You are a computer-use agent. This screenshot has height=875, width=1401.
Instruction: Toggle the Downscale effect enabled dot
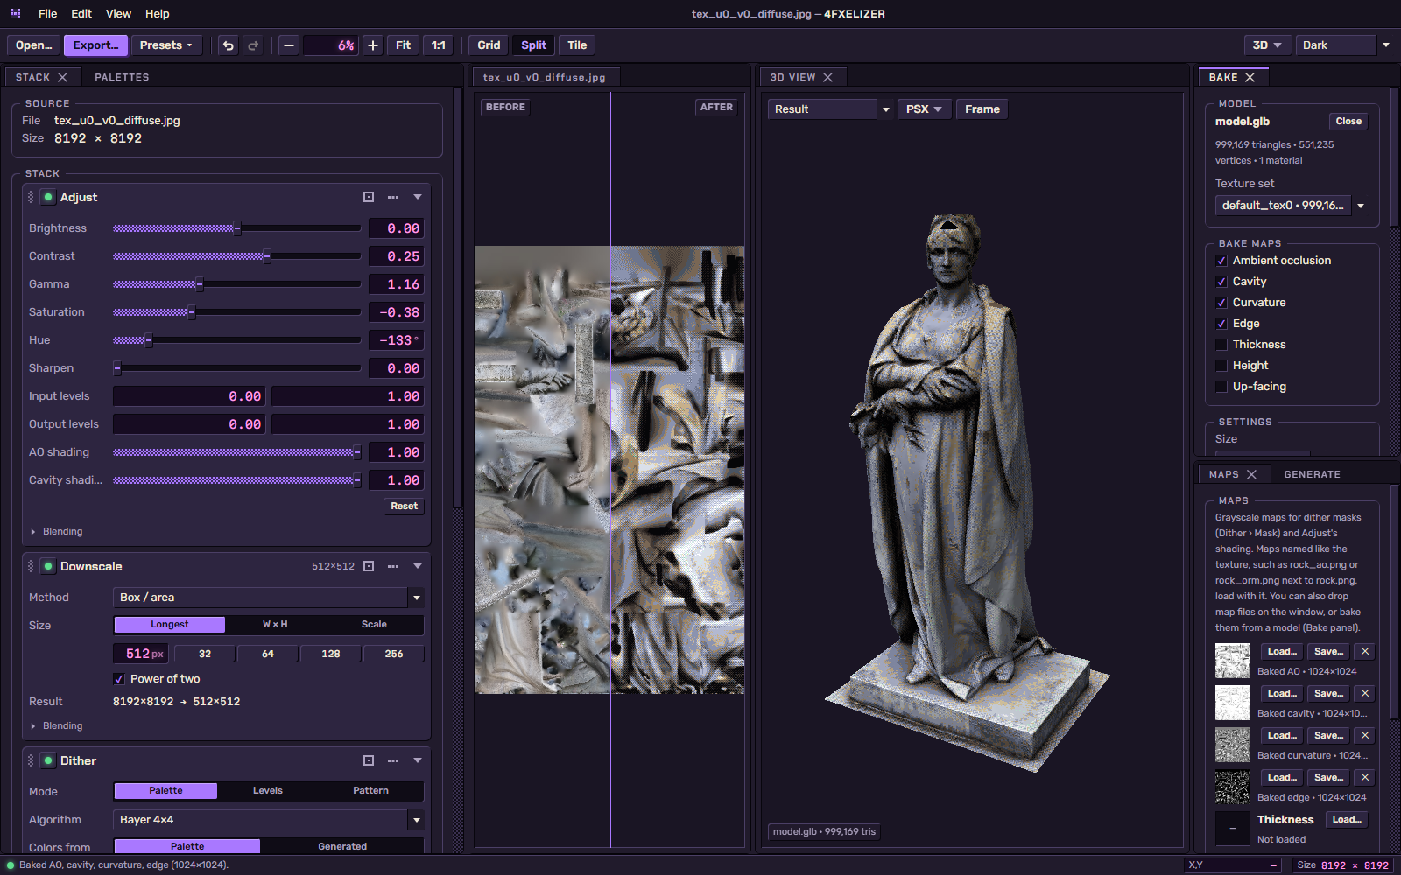pos(48,566)
